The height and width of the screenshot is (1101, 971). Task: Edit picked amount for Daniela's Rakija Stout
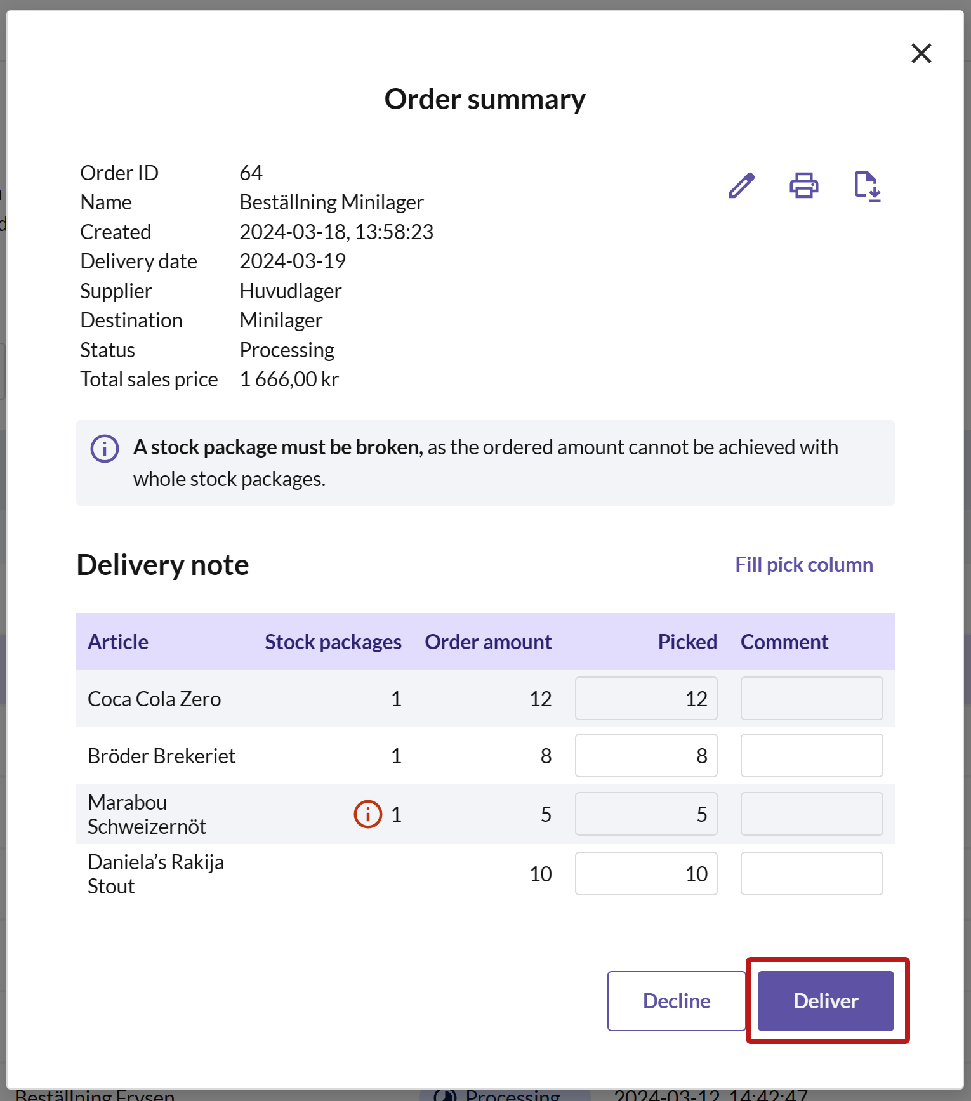[x=646, y=874]
